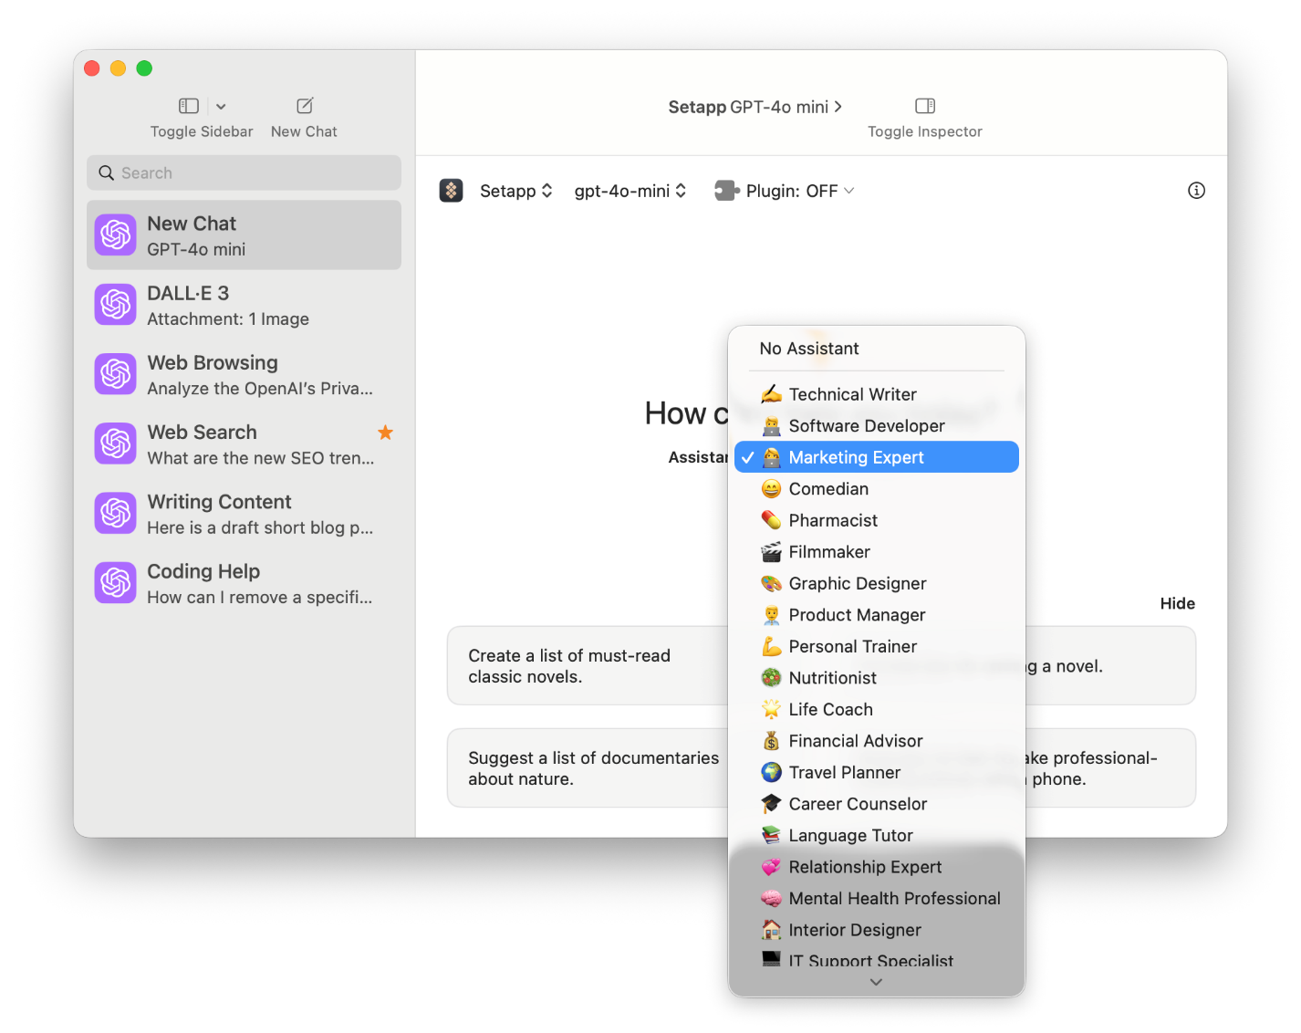Start a New Chat with the compose icon
1301x1033 pixels.
305,106
